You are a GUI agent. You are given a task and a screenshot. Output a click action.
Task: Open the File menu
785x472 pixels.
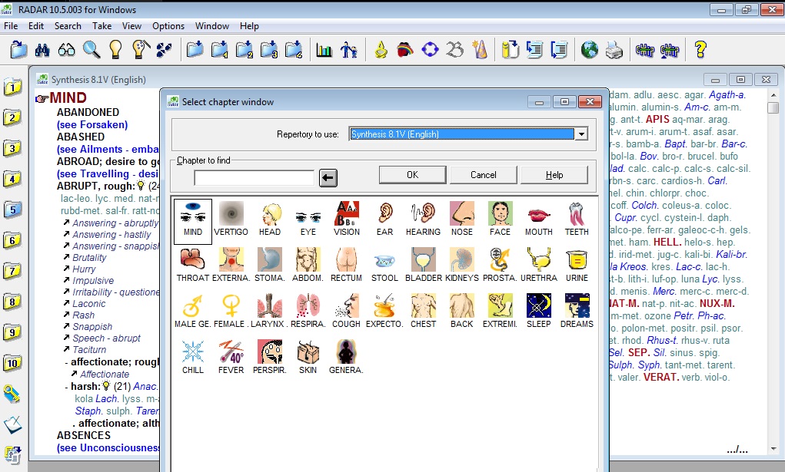tap(11, 26)
